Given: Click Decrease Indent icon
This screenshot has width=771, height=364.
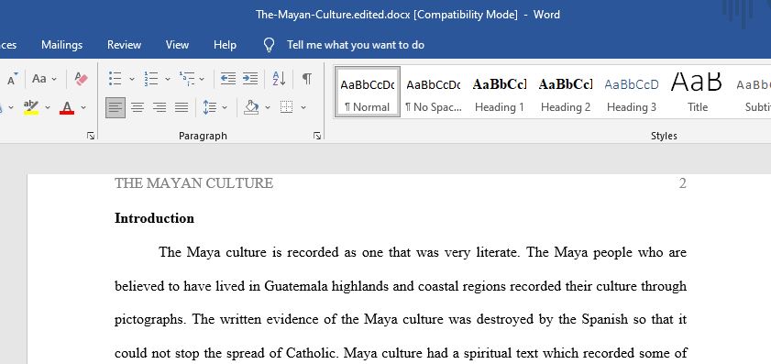Looking at the screenshot, I should click(x=227, y=78).
